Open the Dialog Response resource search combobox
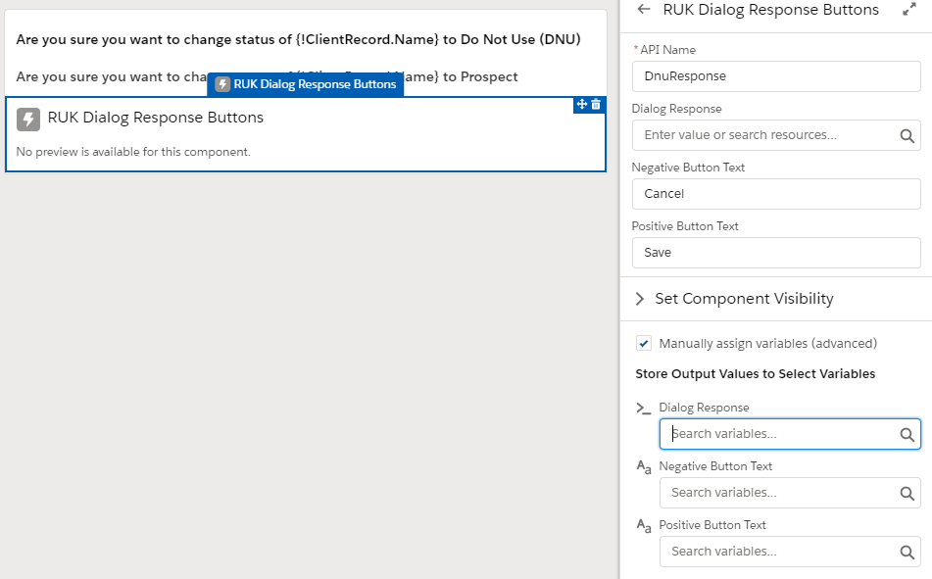The width and height of the screenshot is (932, 579). [x=764, y=135]
